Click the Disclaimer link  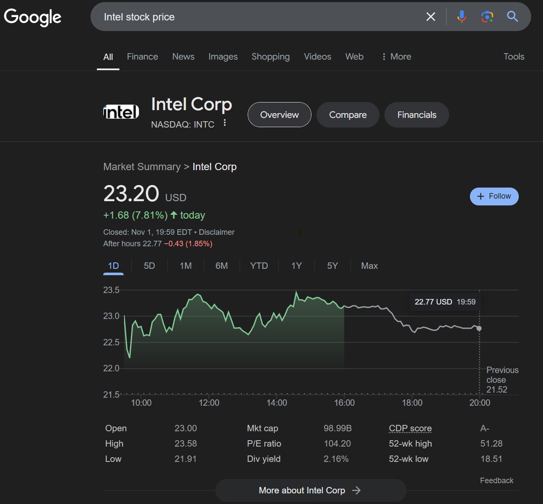217,232
